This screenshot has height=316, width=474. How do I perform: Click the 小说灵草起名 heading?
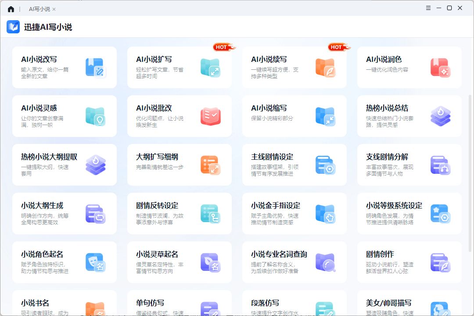[x=157, y=254]
